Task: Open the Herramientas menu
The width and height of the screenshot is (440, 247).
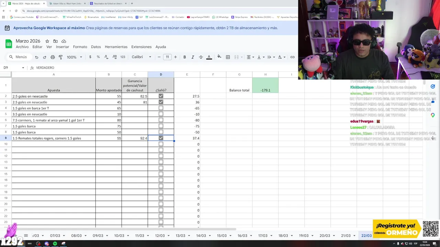Action: point(116,47)
